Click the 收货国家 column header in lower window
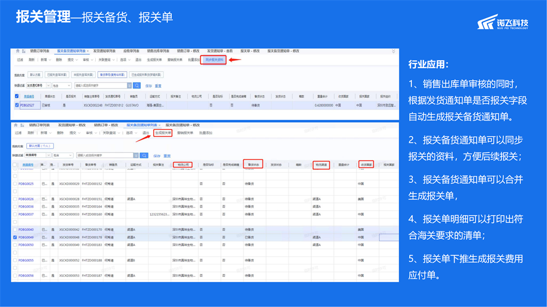547x307 pixels. point(366,164)
